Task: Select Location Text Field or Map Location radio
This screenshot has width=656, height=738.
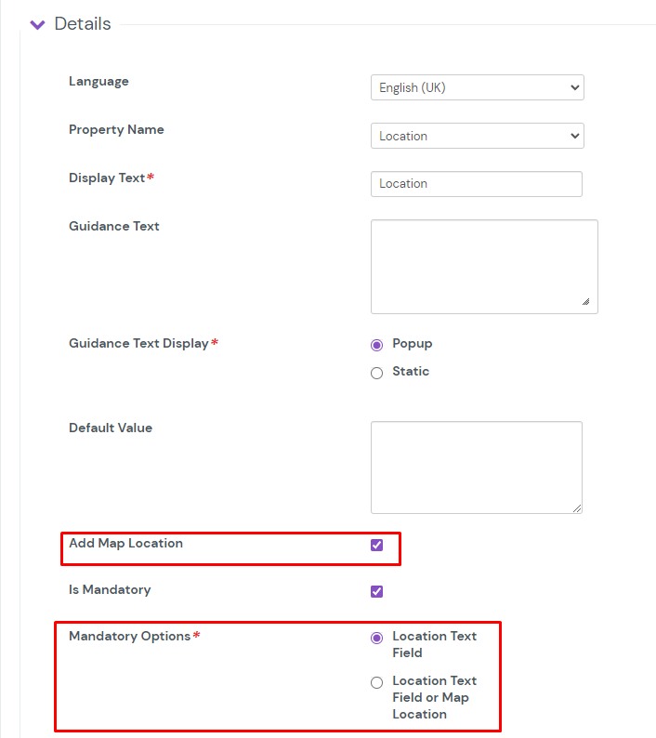Action: (x=376, y=682)
